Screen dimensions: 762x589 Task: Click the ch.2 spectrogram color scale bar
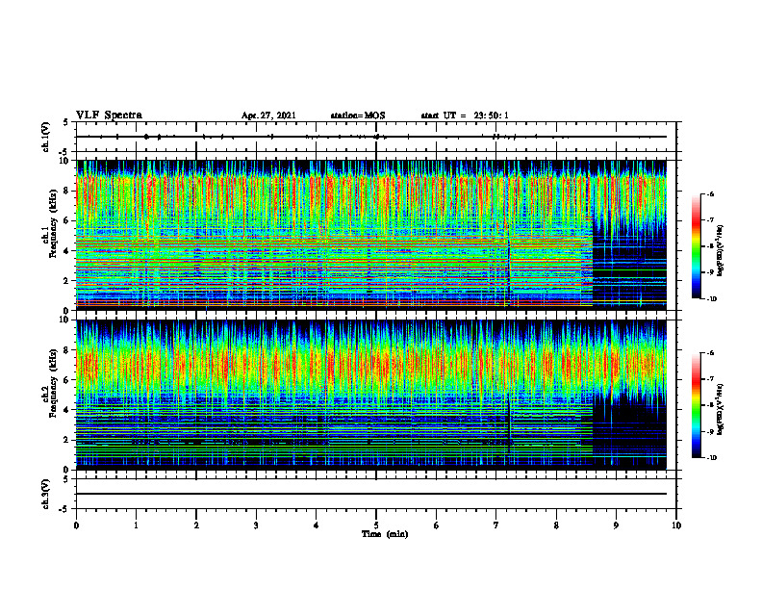(697, 405)
